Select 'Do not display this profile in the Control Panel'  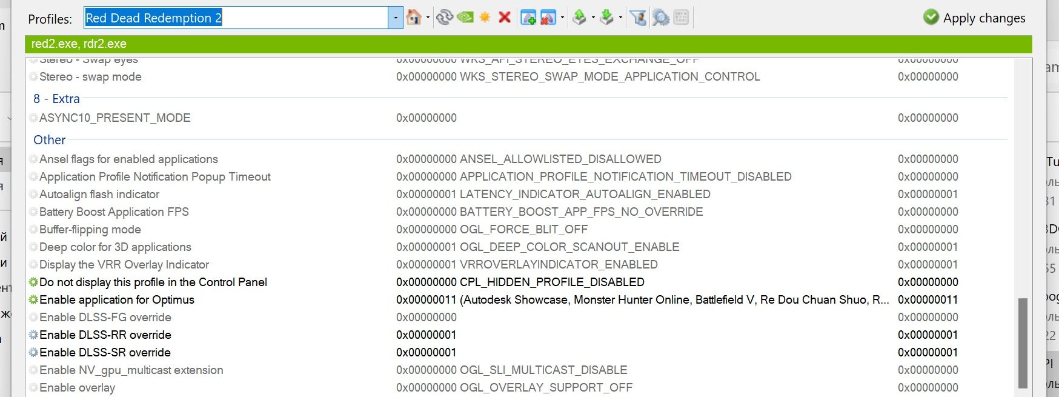pos(153,282)
